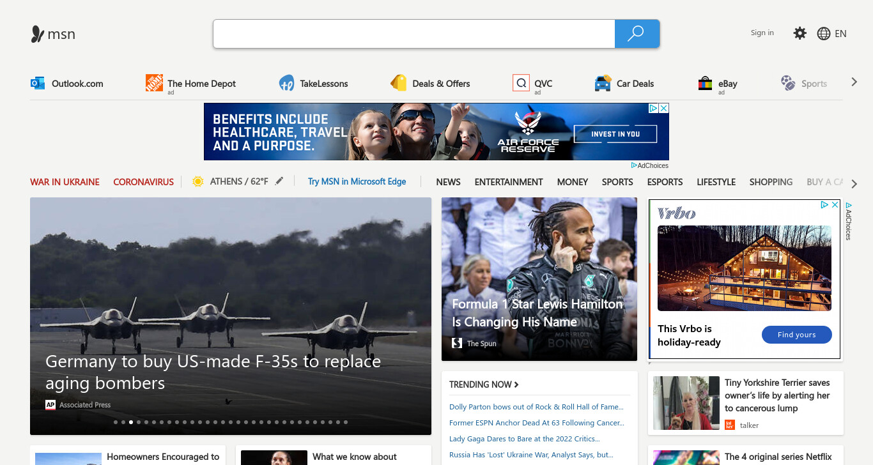Open CORONAVIRUS topic
873x465 pixels.
tap(143, 182)
